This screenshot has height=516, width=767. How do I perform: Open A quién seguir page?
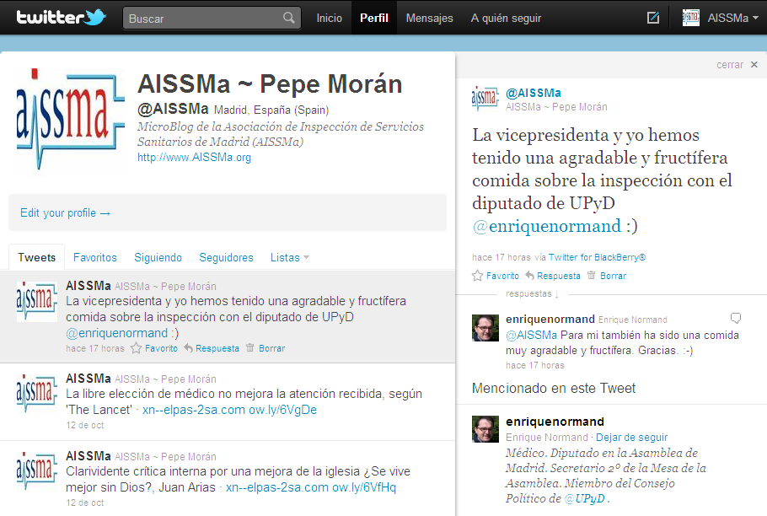(x=506, y=18)
